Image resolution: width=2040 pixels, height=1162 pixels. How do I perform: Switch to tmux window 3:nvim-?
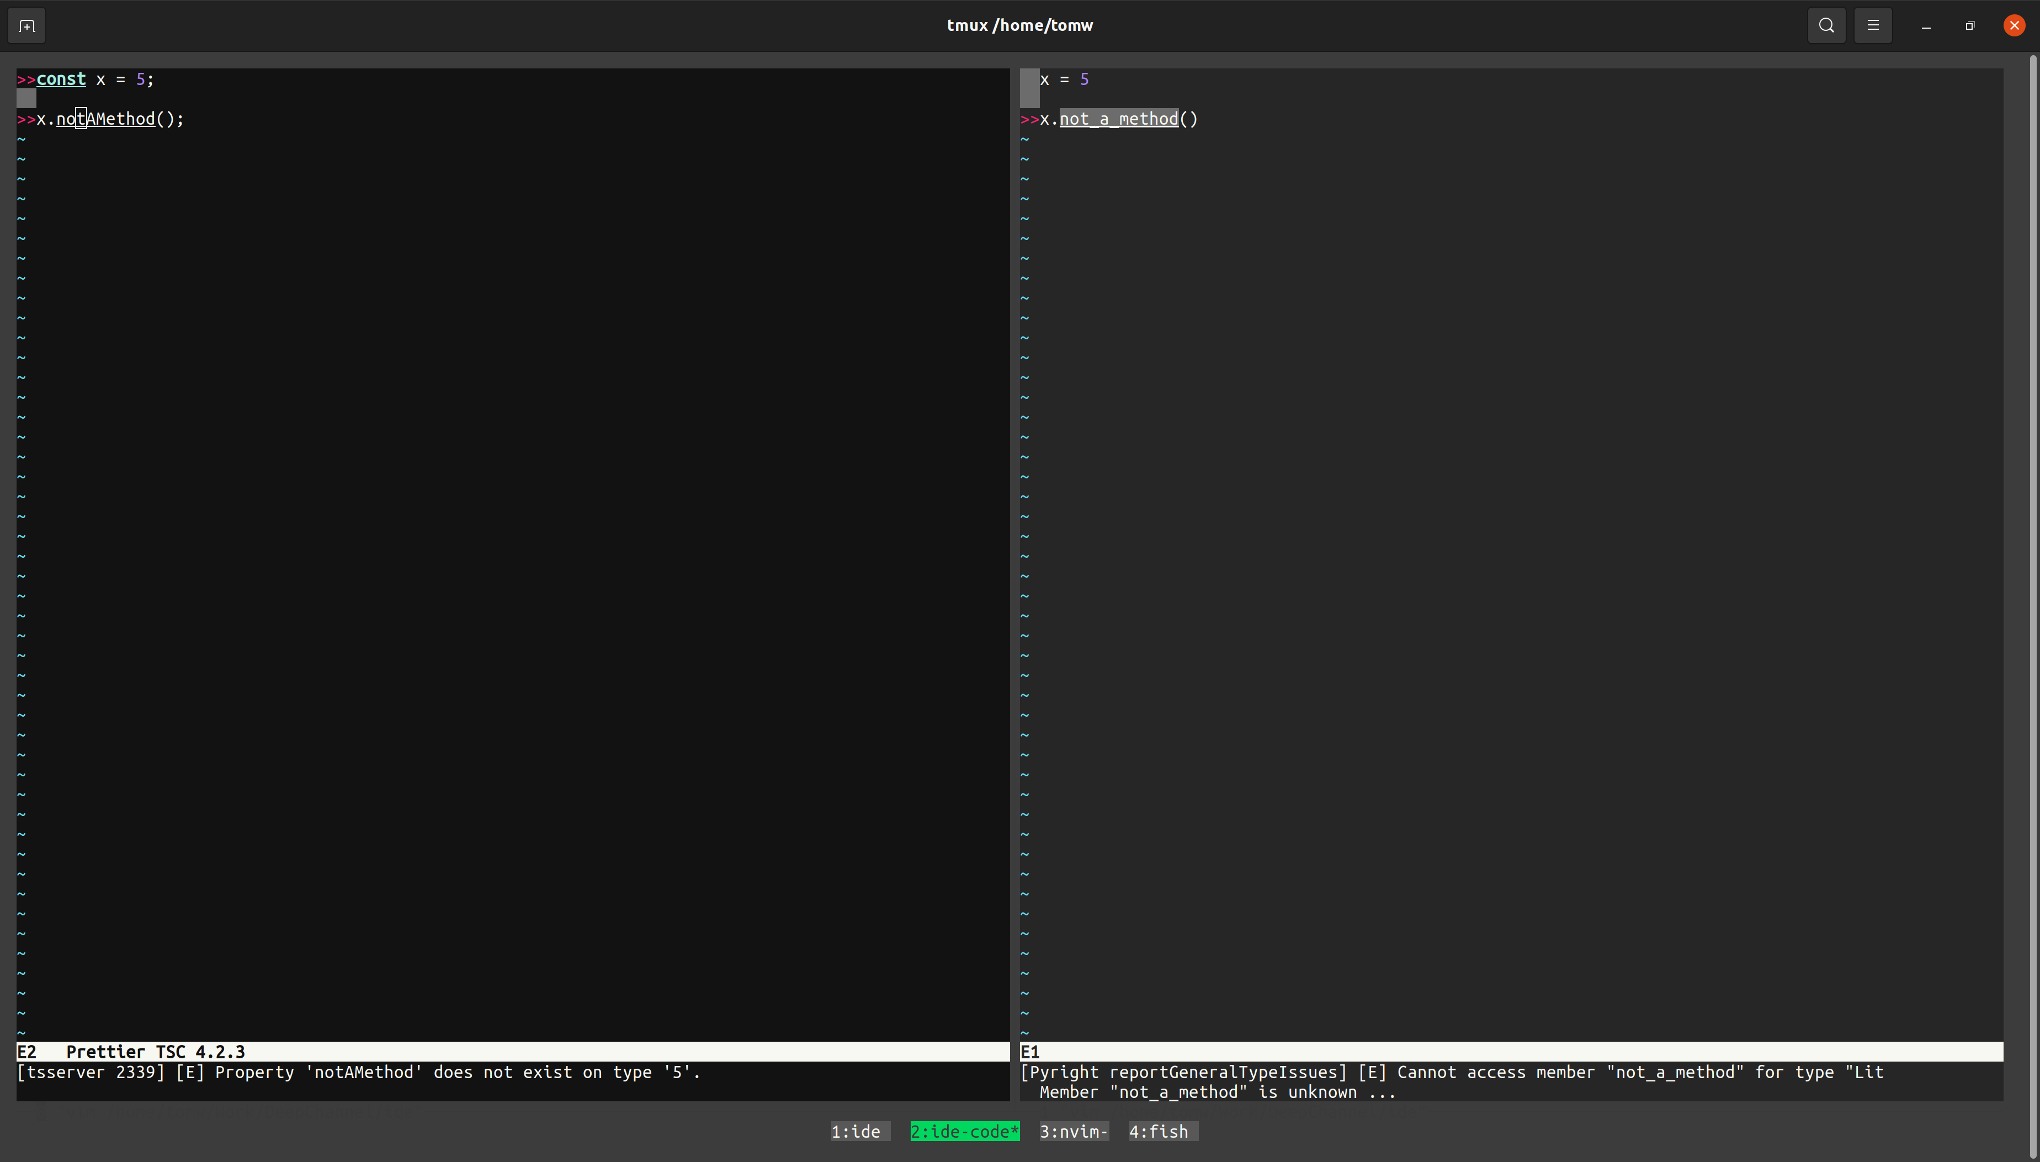coord(1072,1131)
